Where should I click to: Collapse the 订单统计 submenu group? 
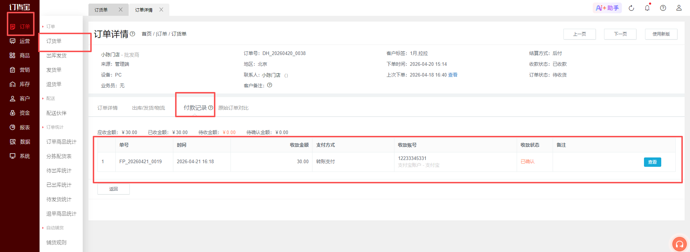[x=53, y=127]
